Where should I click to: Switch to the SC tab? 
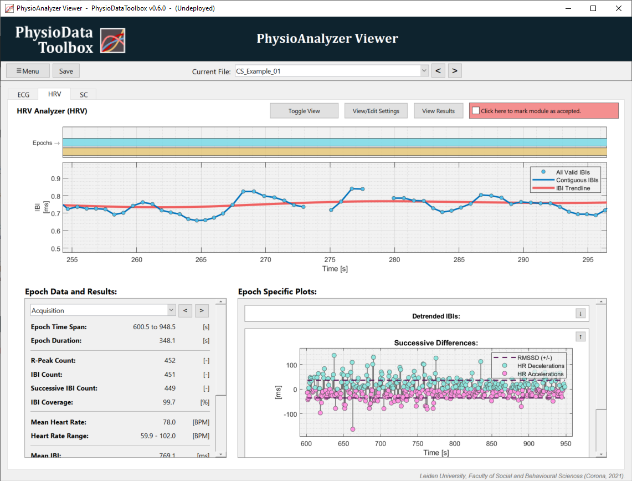(84, 94)
